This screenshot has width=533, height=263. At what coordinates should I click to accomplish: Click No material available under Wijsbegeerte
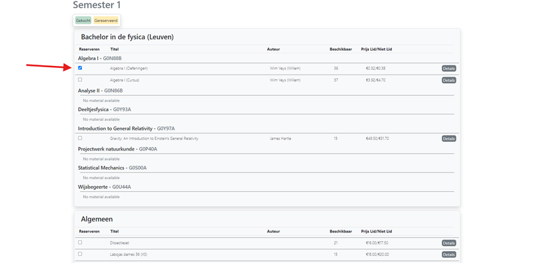101,196
